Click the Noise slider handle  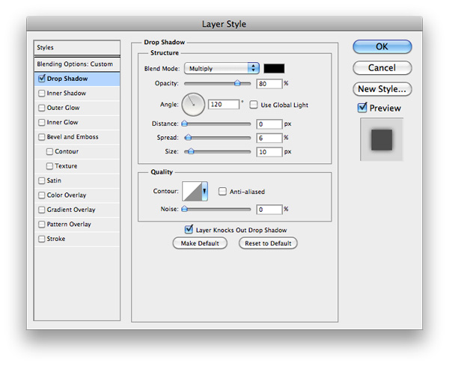(x=185, y=209)
